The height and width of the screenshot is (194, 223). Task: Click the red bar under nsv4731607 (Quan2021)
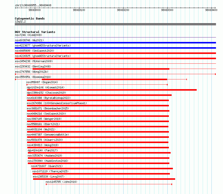102,169
